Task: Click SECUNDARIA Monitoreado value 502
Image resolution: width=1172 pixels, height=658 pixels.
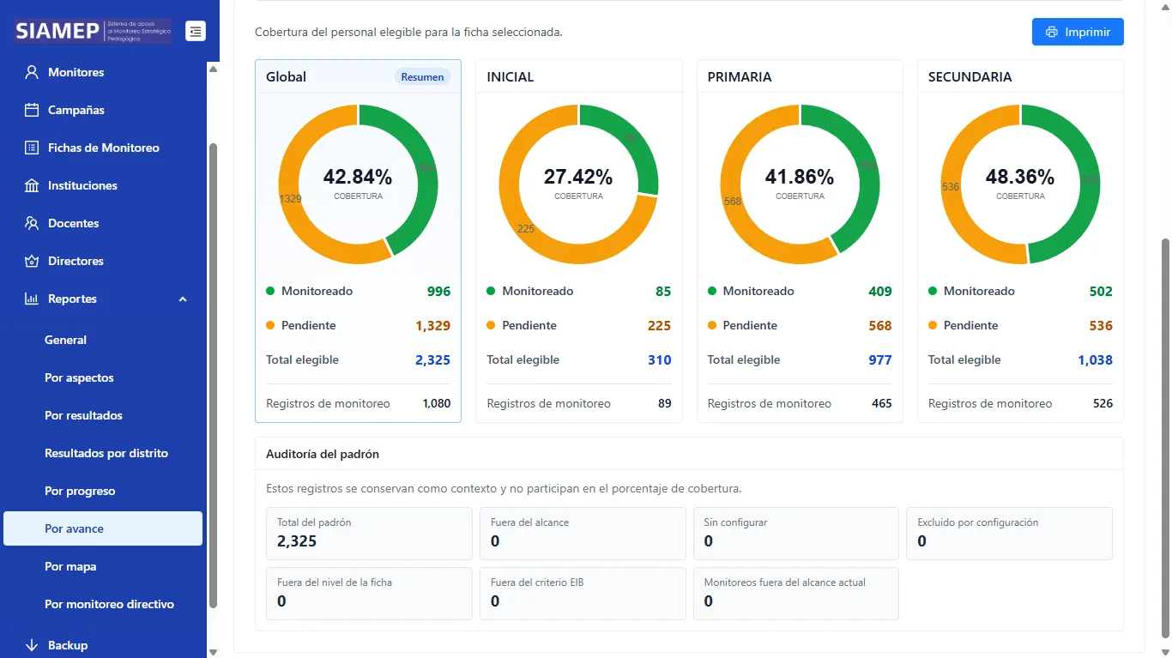Action: (x=1101, y=291)
